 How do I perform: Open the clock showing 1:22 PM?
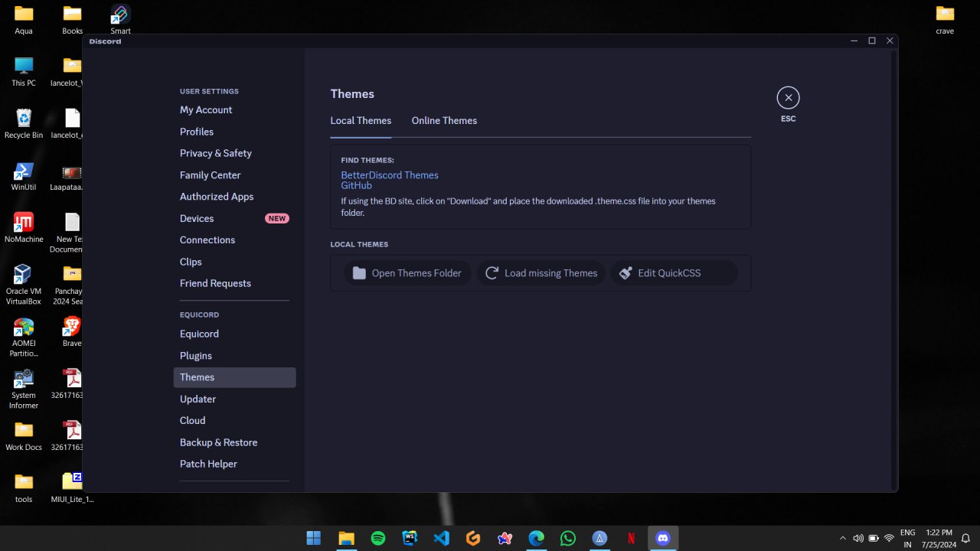pos(939,538)
